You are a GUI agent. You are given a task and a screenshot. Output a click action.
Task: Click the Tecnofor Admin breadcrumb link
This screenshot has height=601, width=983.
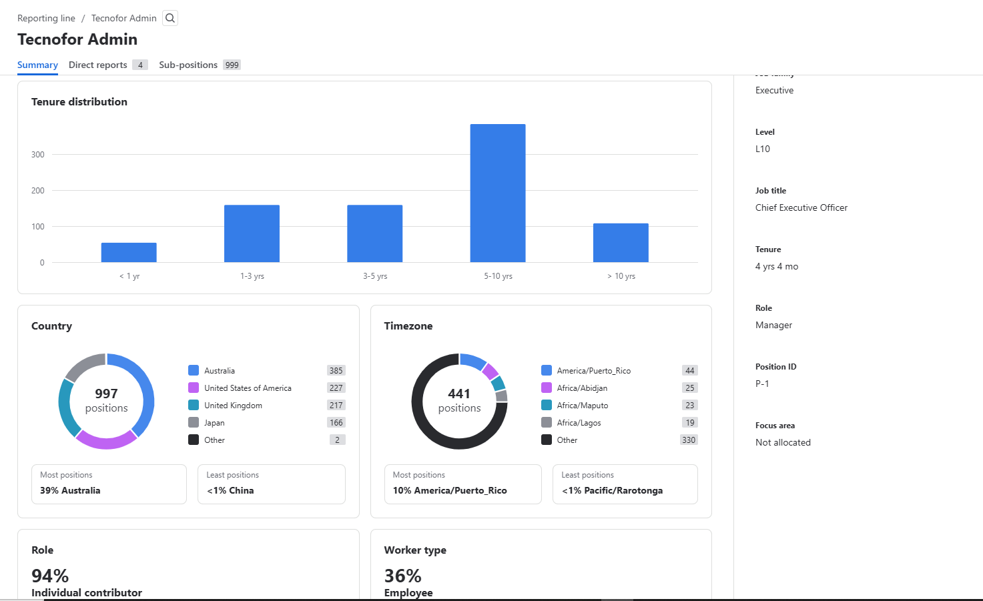(x=123, y=18)
